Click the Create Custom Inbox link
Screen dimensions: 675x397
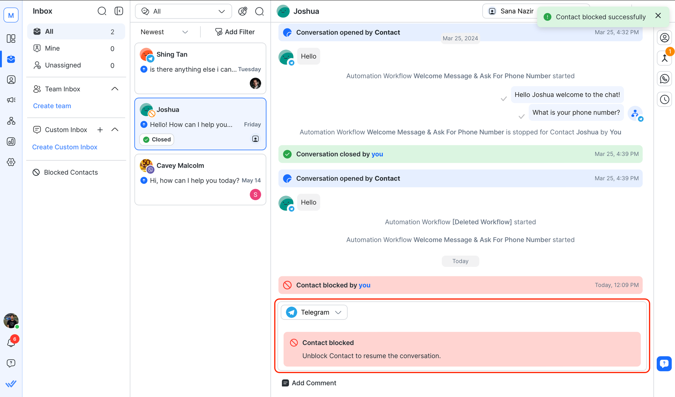click(64, 147)
